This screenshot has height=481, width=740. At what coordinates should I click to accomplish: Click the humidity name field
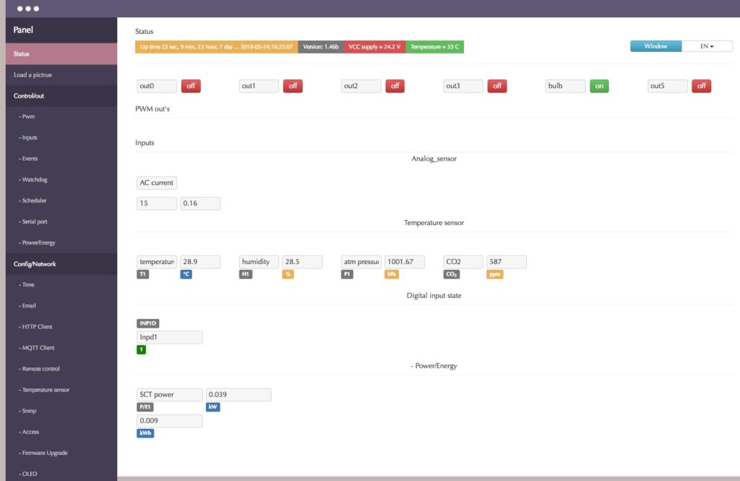click(259, 262)
